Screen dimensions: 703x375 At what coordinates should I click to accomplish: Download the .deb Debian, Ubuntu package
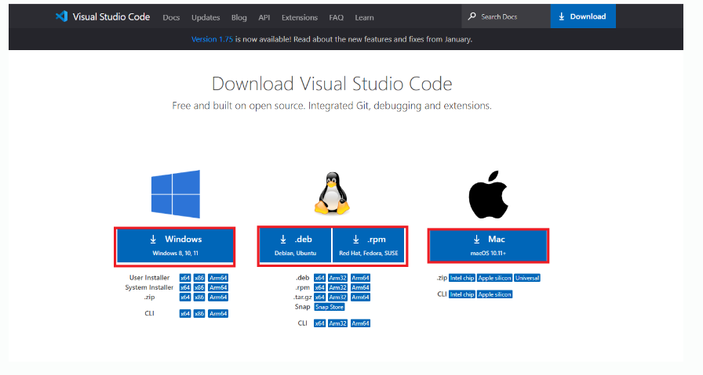pos(296,246)
